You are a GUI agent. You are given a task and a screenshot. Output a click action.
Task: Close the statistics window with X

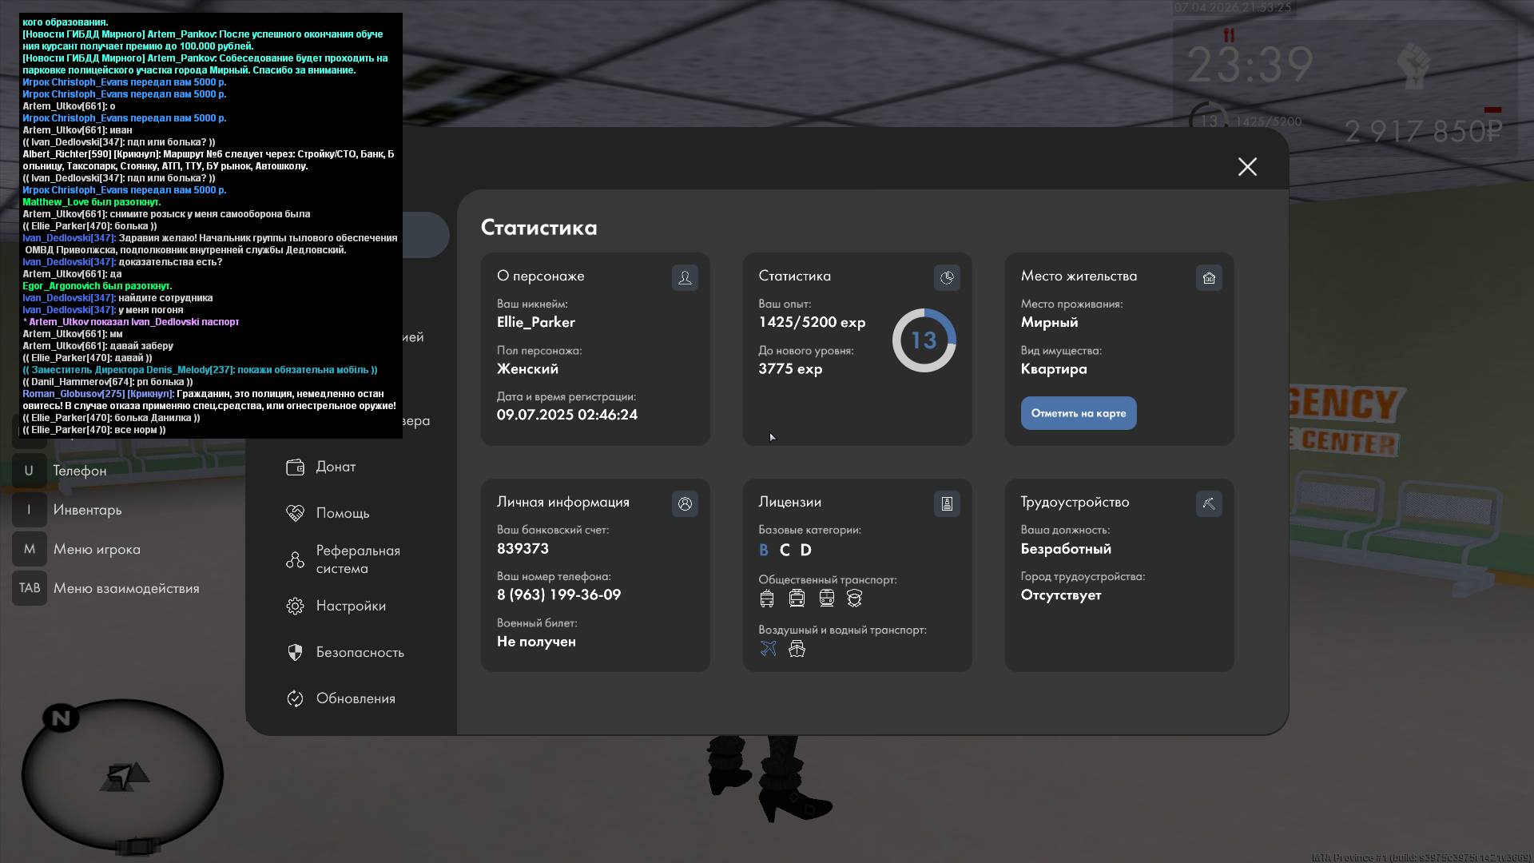[x=1247, y=166]
